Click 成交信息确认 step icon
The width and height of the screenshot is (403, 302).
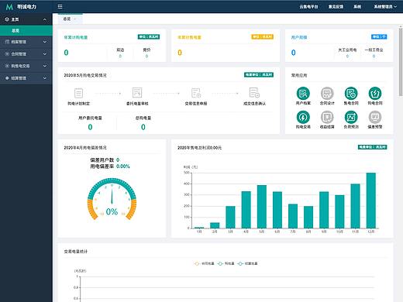click(x=254, y=93)
